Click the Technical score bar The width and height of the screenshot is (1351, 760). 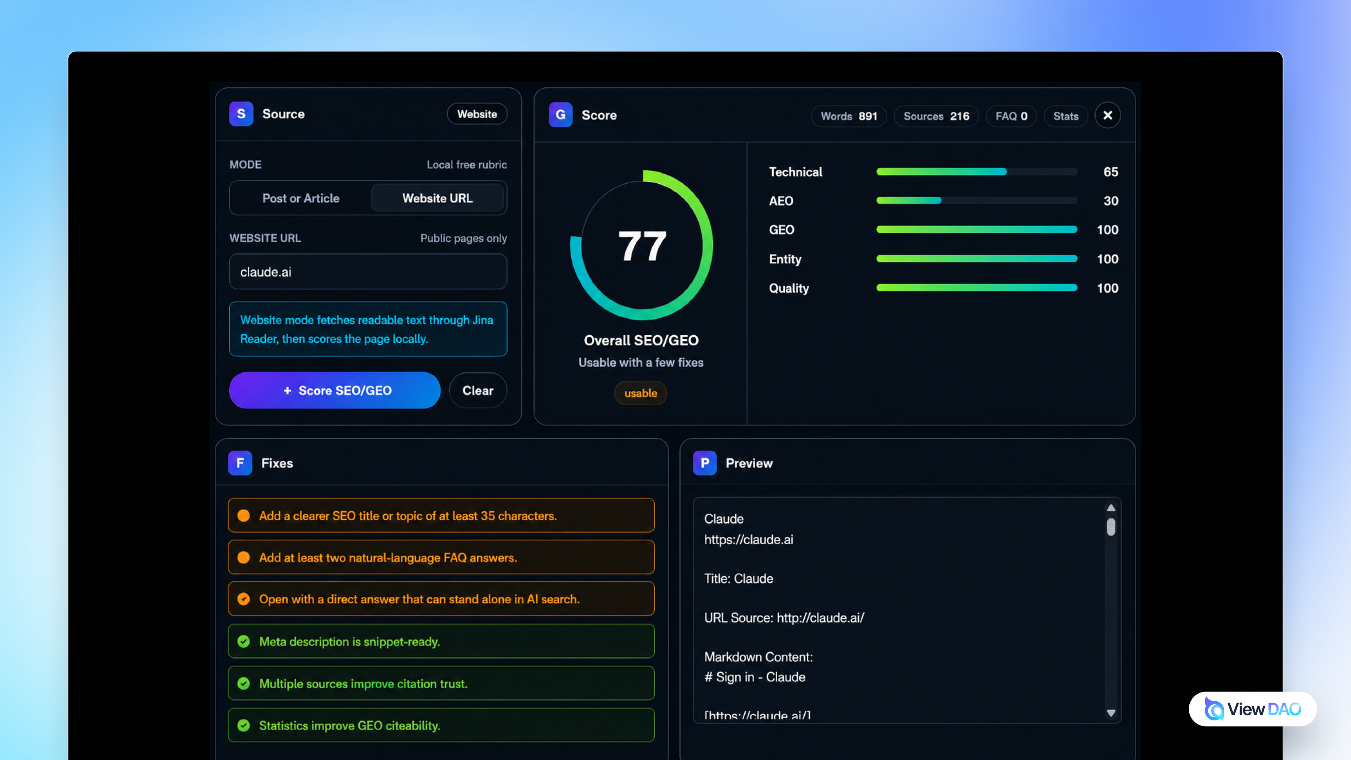click(977, 171)
